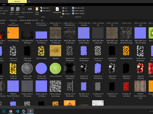
Task: Select metal_rough_01_diffuse.jpg file
Action: pyautogui.click(x=27, y=86)
